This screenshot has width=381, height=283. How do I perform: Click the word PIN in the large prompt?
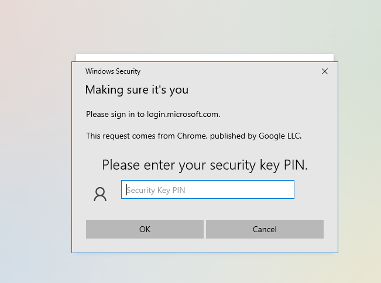294,165
